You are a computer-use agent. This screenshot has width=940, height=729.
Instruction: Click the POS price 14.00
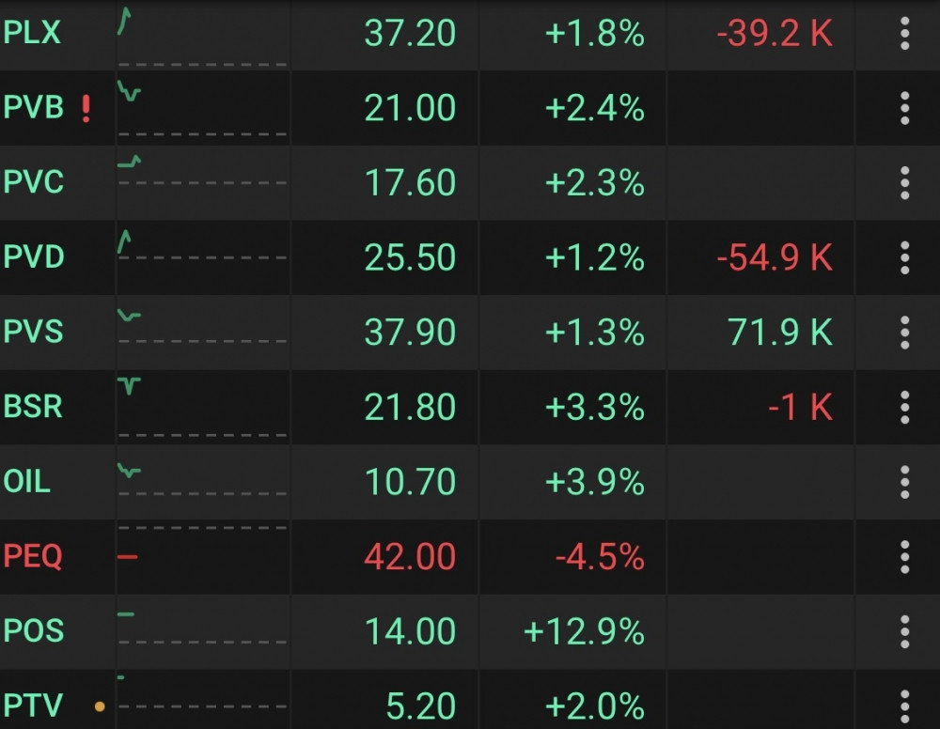410,631
